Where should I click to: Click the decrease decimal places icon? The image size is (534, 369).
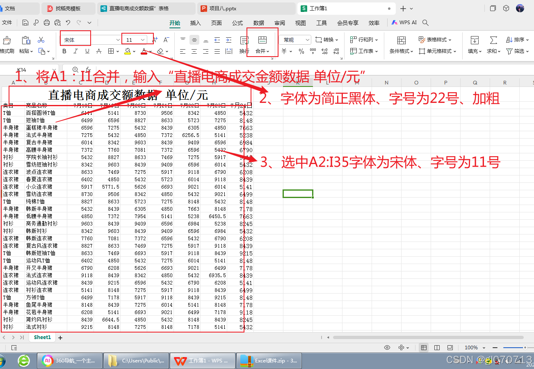(336, 51)
